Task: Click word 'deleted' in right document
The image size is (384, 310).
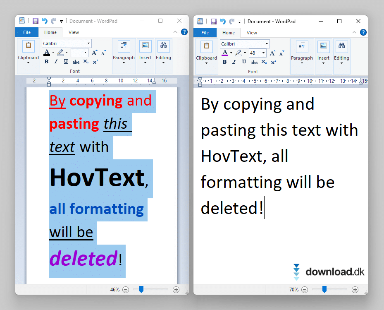Action: click(x=229, y=208)
